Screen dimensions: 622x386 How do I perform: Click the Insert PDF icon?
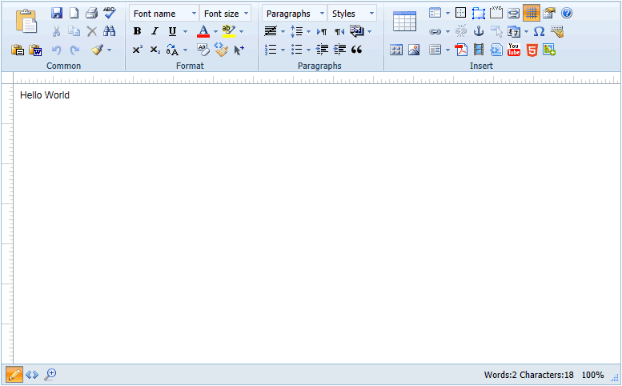(x=461, y=50)
